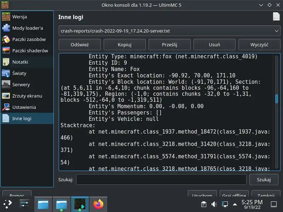This screenshot has width=283, height=212.
Task: Open the Serwery page
Action: (x=27, y=84)
